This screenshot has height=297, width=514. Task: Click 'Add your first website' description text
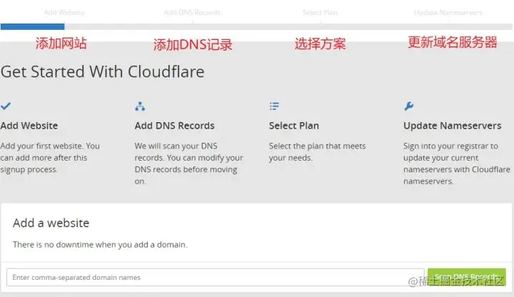pos(50,158)
